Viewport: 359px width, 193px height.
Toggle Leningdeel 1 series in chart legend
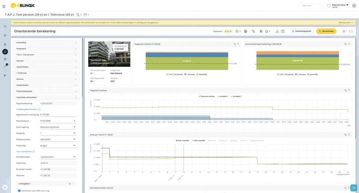(223, 96)
